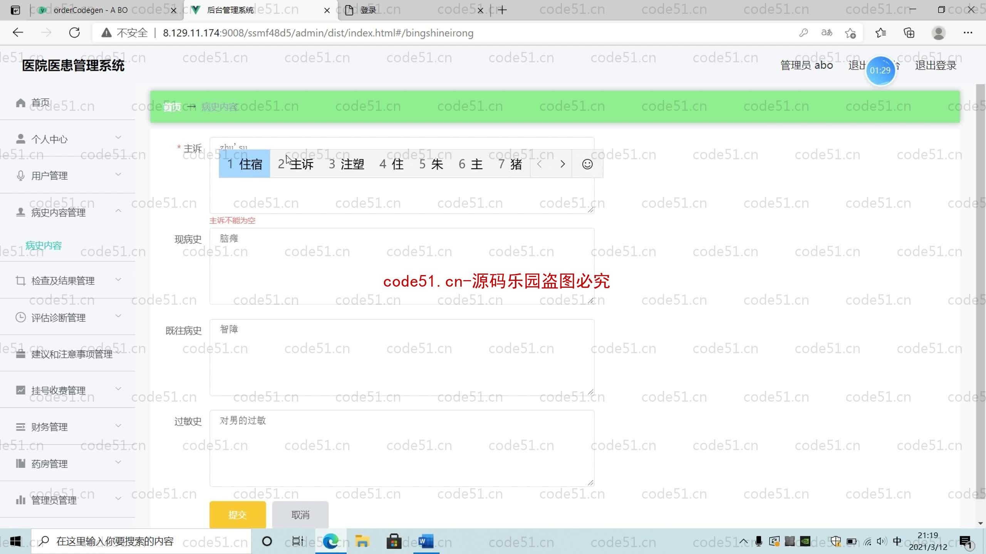This screenshot has width=986, height=554.
Task: Open File Explorer from the taskbar
Action: tap(362, 541)
